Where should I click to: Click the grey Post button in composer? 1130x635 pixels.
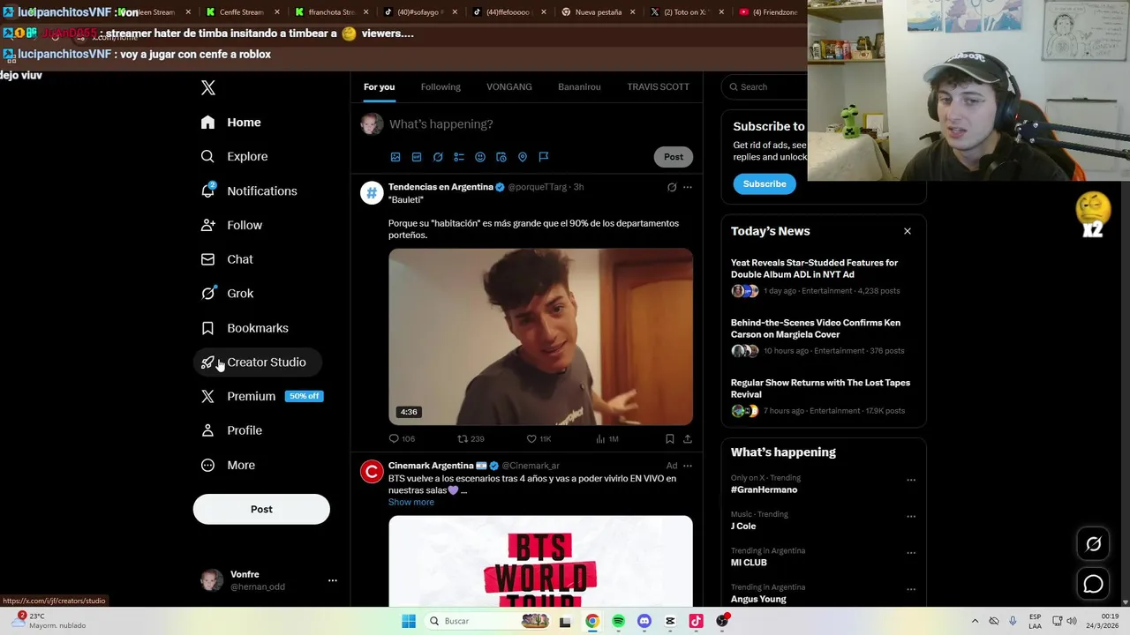(x=674, y=157)
